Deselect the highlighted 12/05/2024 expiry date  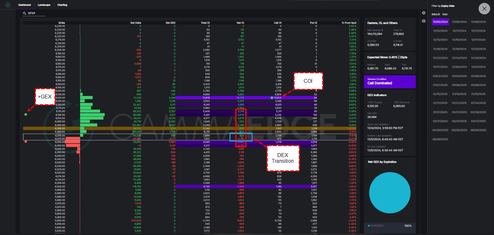click(x=440, y=21)
